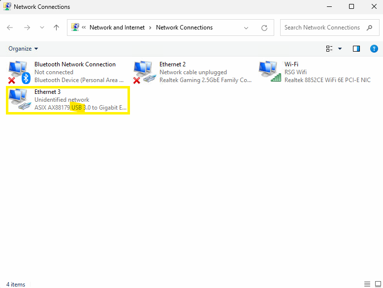Go up one folder level
The height and width of the screenshot is (288, 383).
click(56, 28)
